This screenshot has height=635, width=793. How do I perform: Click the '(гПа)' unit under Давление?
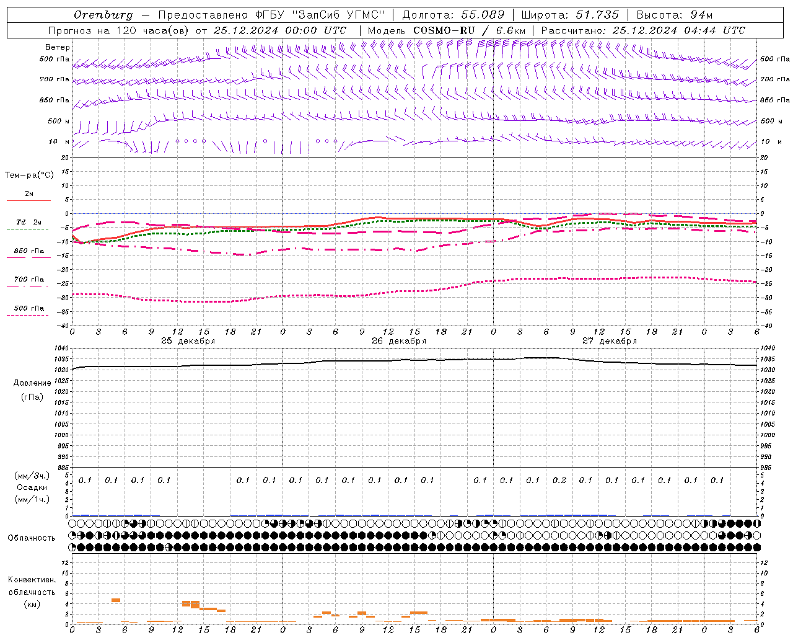(32, 397)
